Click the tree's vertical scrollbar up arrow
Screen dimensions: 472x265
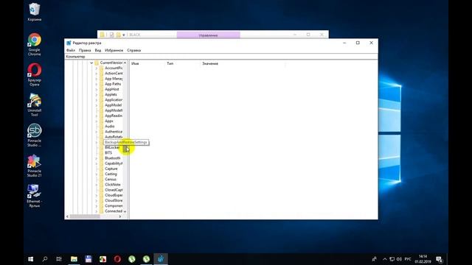pyautogui.click(x=125, y=63)
